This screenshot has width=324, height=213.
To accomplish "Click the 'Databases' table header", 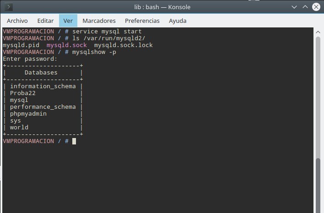I will [41, 73].
